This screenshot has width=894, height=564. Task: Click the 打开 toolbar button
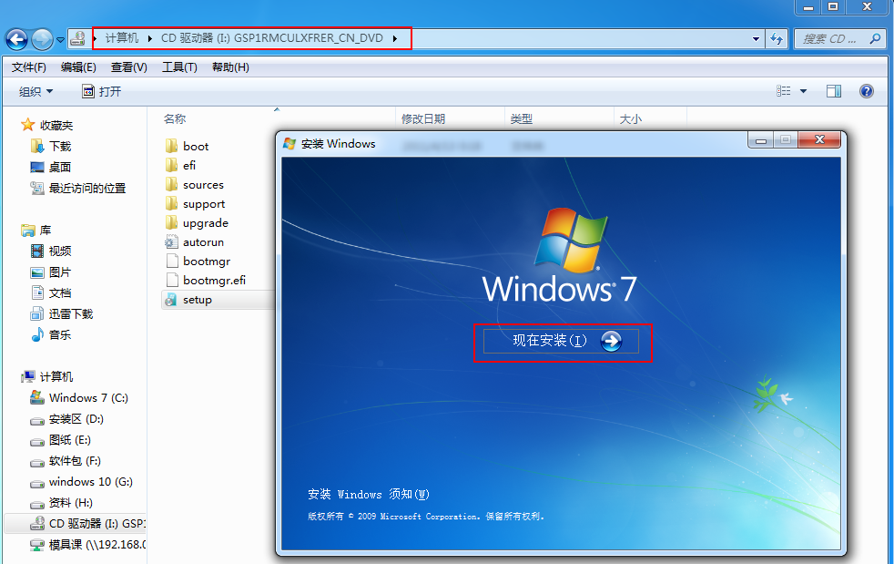pyautogui.click(x=101, y=91)
